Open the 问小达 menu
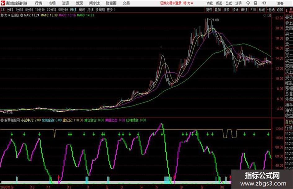The image size is (293, 189). pyautogui.click(x=94, y=3)
